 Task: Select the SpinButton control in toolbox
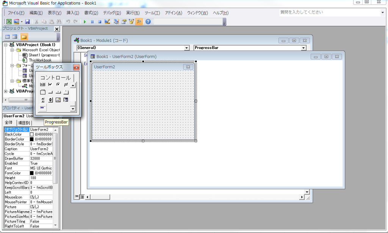click(x=50, y=100)
